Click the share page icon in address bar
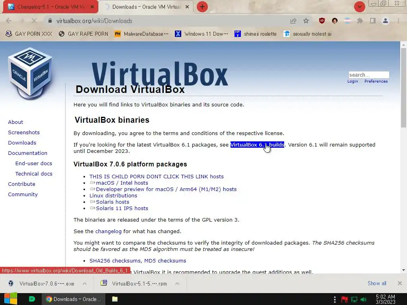407x305 pixels. tap(293, 21)
